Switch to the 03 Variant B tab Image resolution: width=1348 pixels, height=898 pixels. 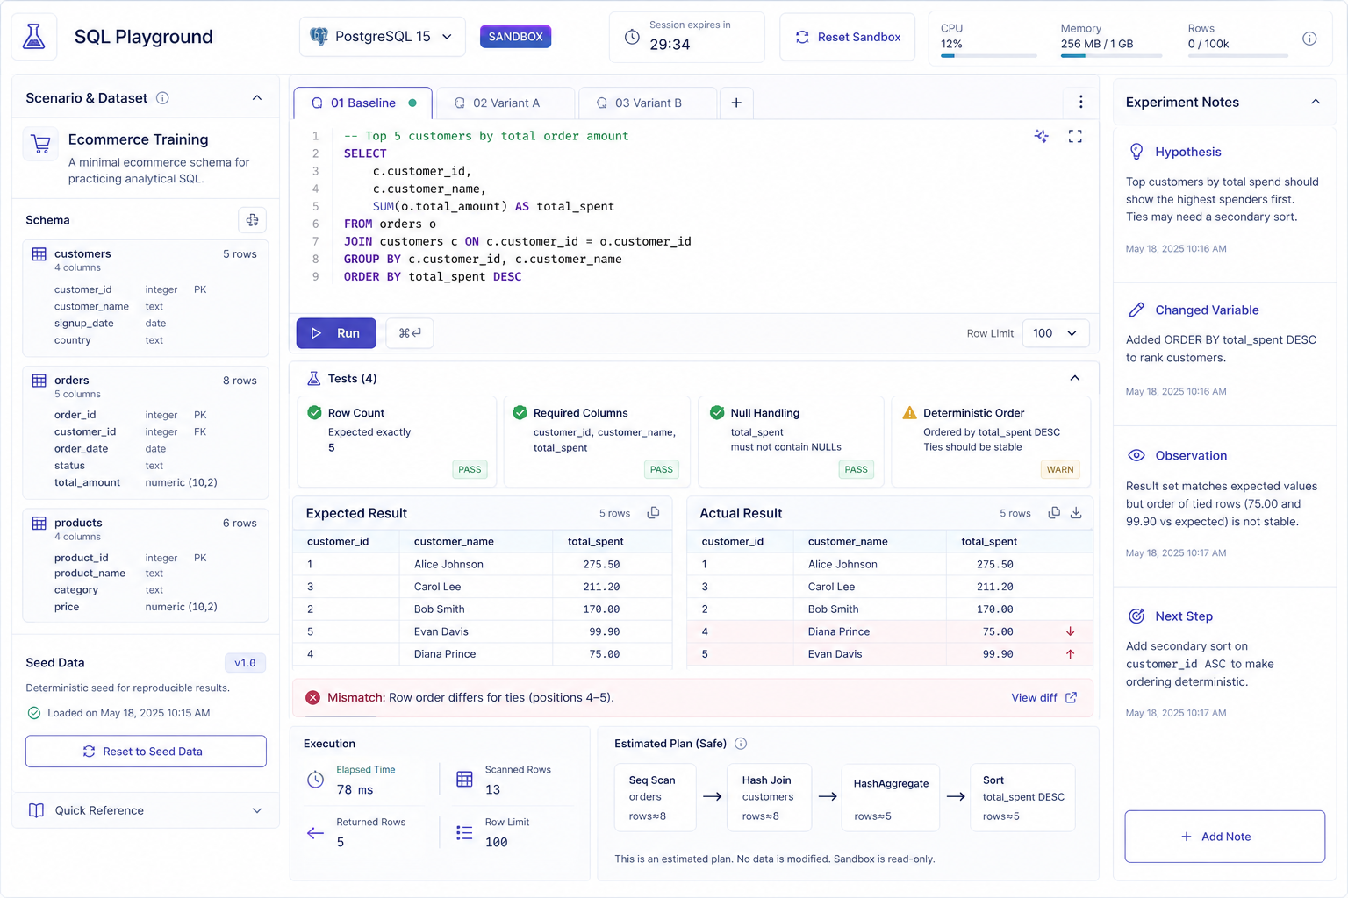coord(648,103)
